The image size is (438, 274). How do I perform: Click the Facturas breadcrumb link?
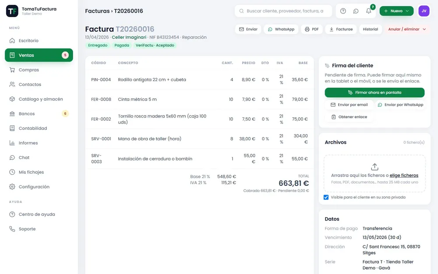97,11
